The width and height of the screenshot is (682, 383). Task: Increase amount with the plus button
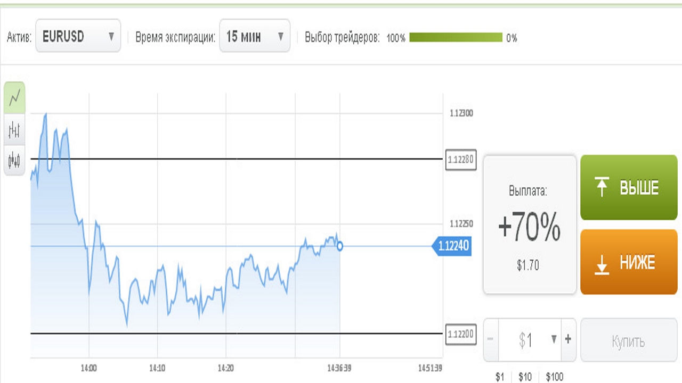(568, 339)
